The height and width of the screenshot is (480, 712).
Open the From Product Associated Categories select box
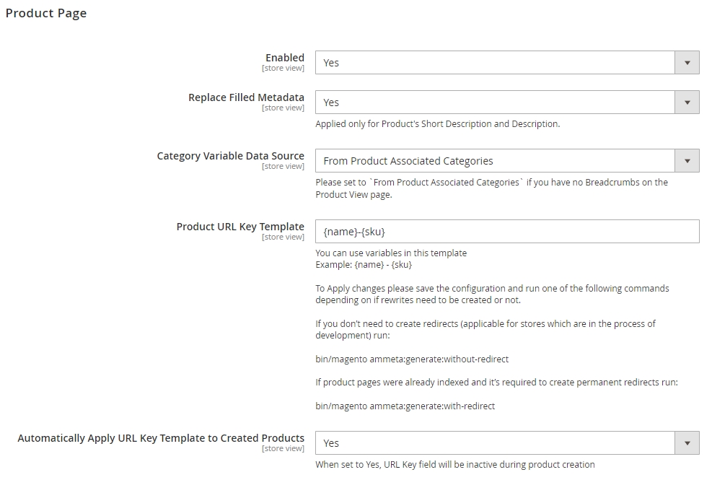click(507, 161)
